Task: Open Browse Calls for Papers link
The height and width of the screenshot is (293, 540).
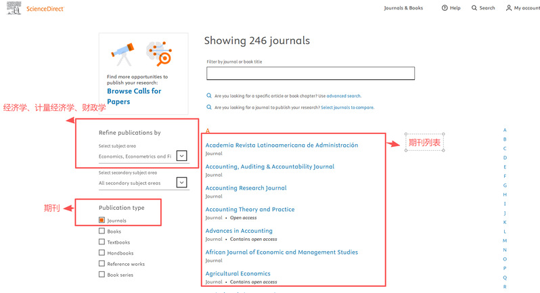Action: [x=134, y=96]
